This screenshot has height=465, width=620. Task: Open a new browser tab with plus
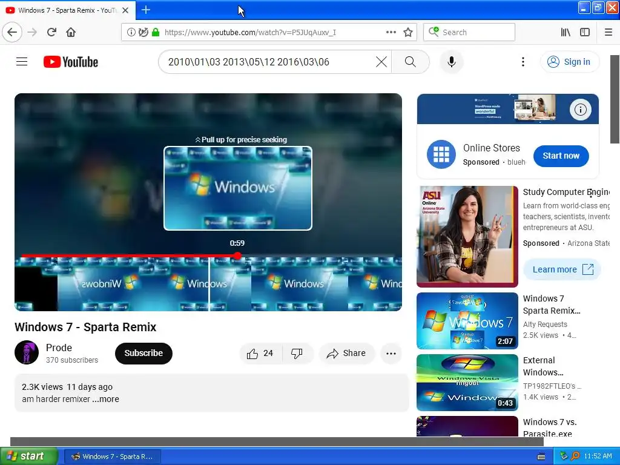point(146,10)
